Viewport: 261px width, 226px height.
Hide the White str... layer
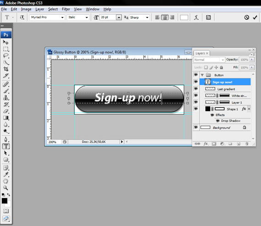tap(196, 95)
